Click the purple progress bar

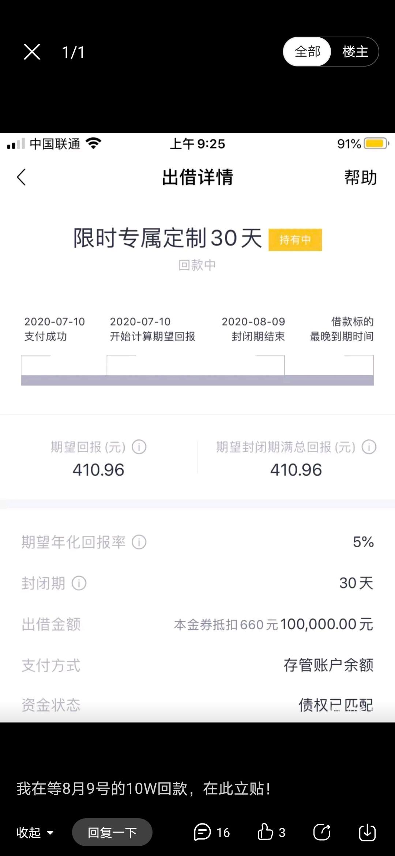[197, 380]
